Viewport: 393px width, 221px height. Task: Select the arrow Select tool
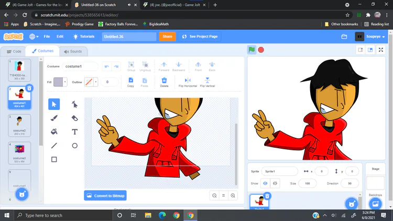[x=54, y=104]
